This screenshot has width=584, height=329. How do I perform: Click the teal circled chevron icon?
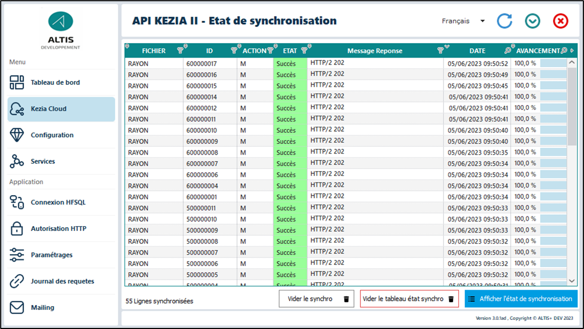(532, 21)
